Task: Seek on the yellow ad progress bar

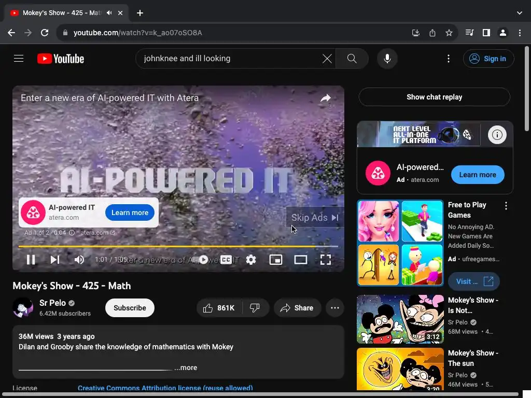Action: [178, 246]
